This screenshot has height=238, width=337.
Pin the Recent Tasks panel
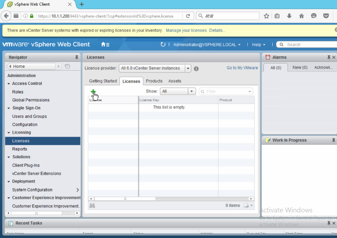(329, 223)
